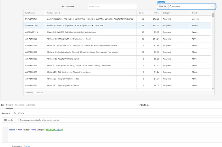Viewport: 222px width, 147px height.
Task: Click the sort arrow on Product Name column
Action: click(x=60, y=13)
